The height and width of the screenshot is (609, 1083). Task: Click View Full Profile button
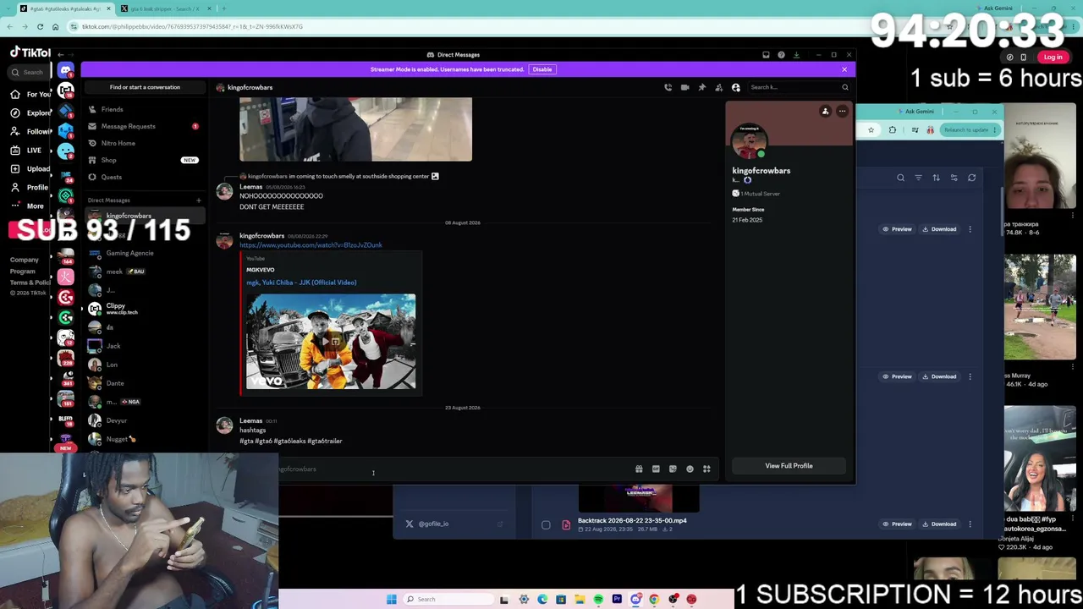[789, 466]
